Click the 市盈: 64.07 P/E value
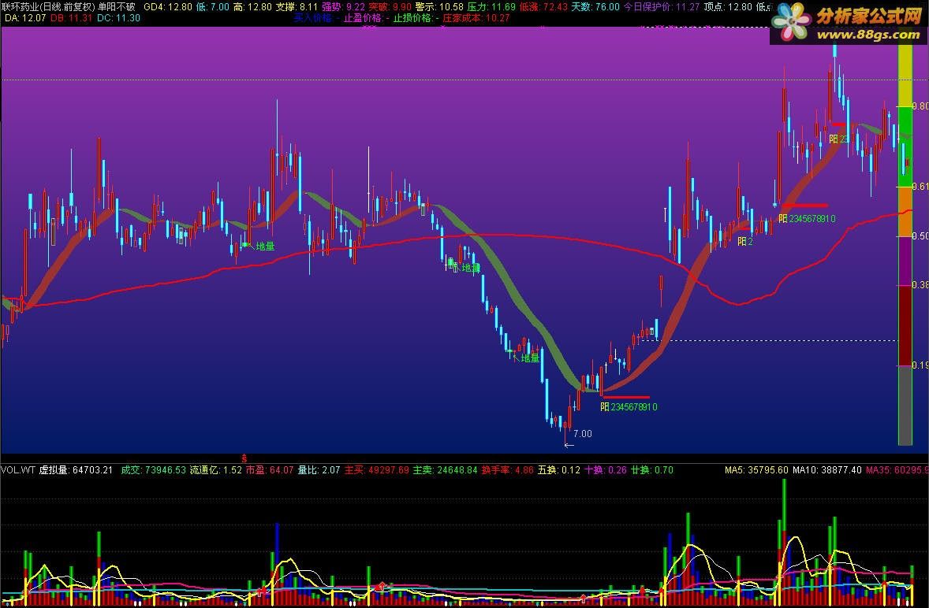 coord(270,470)
